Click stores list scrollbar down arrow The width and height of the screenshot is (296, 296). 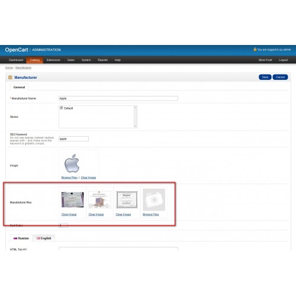135,126
